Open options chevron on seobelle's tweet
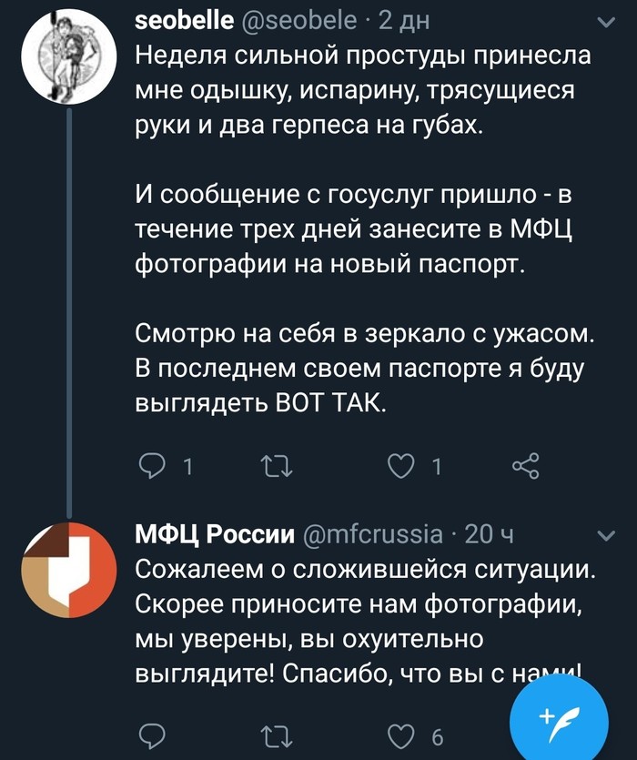This screenshot has height=760, width=637. pos(604,23)
